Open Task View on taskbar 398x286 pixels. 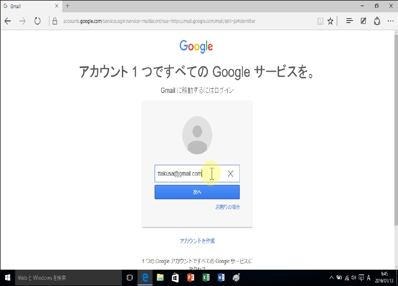[x=130, y=278]
